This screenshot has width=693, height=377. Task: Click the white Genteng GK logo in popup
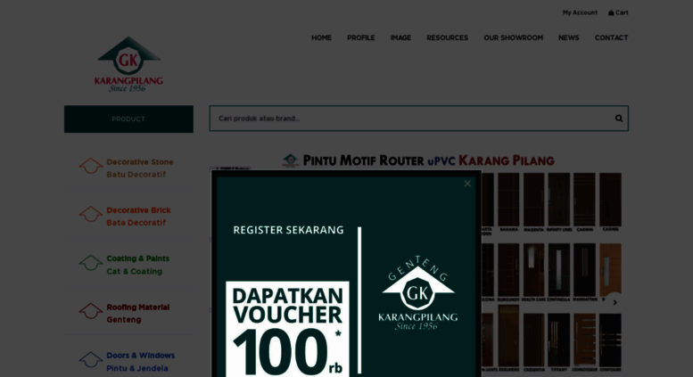(417, 293)
